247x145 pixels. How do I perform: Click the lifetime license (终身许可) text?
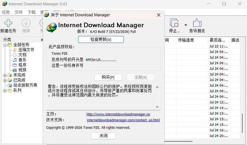[x=67, y=66]
